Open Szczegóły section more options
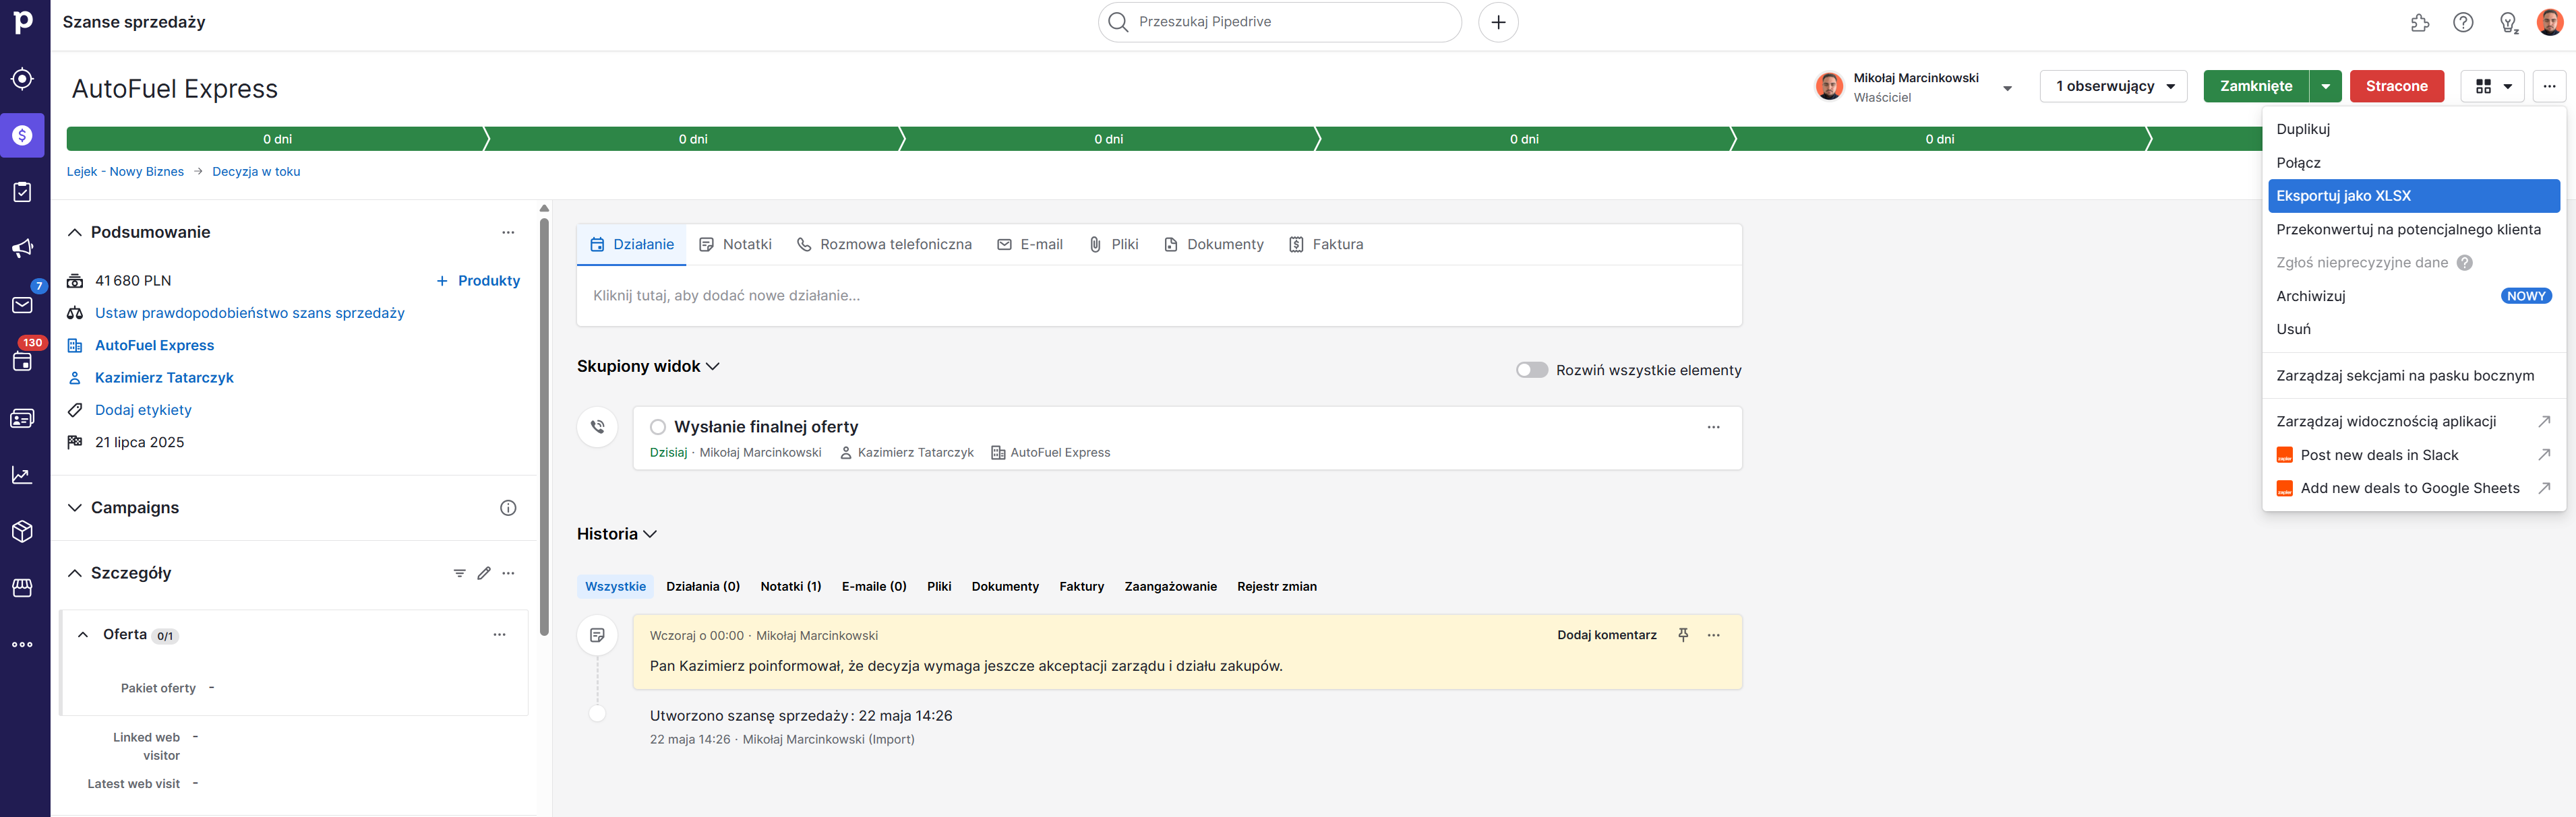2576x817 pixels. point(508,573)
